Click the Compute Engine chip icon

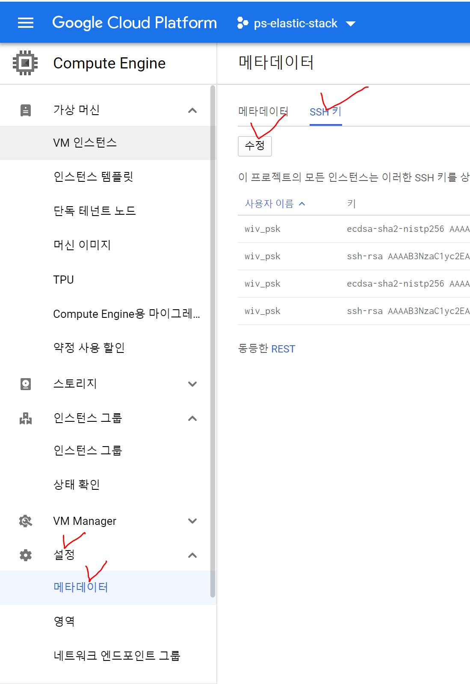click(x=25, y=63)
